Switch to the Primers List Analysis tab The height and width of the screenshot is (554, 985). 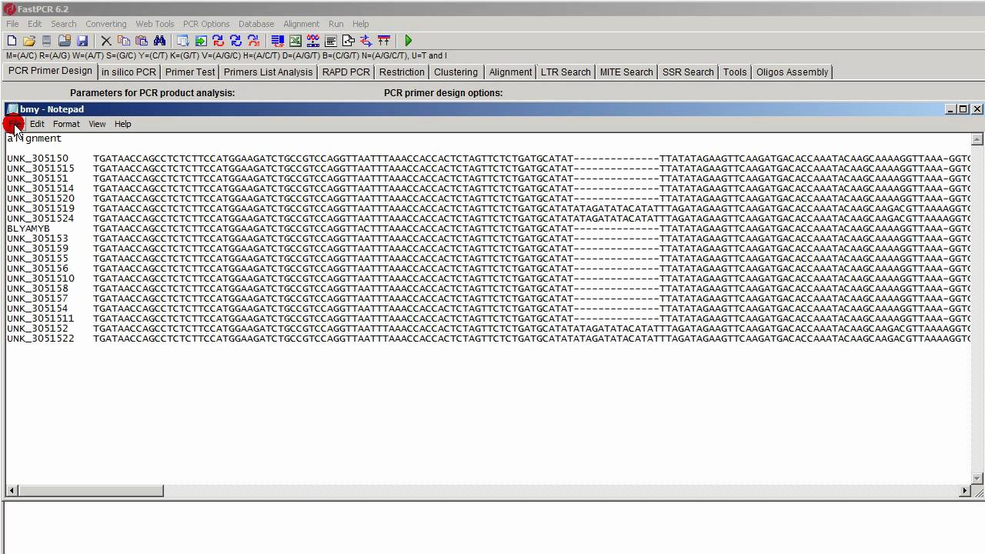point(268,72)
